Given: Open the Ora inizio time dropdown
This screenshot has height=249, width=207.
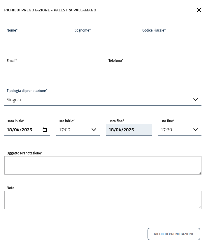Looking at the screenshot, I should 94,130.
